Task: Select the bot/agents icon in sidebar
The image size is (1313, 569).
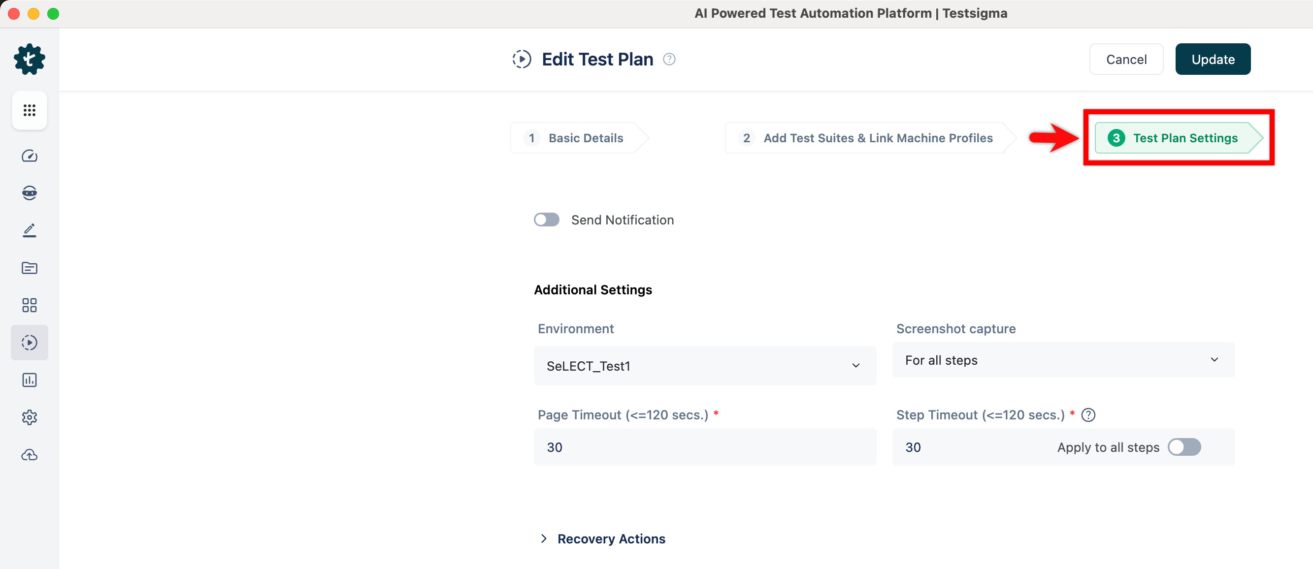Action: (29, 192)
